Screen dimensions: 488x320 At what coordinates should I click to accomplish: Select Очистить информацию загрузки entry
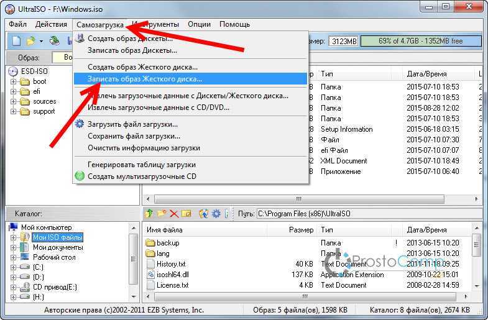(x=190, y=148)
